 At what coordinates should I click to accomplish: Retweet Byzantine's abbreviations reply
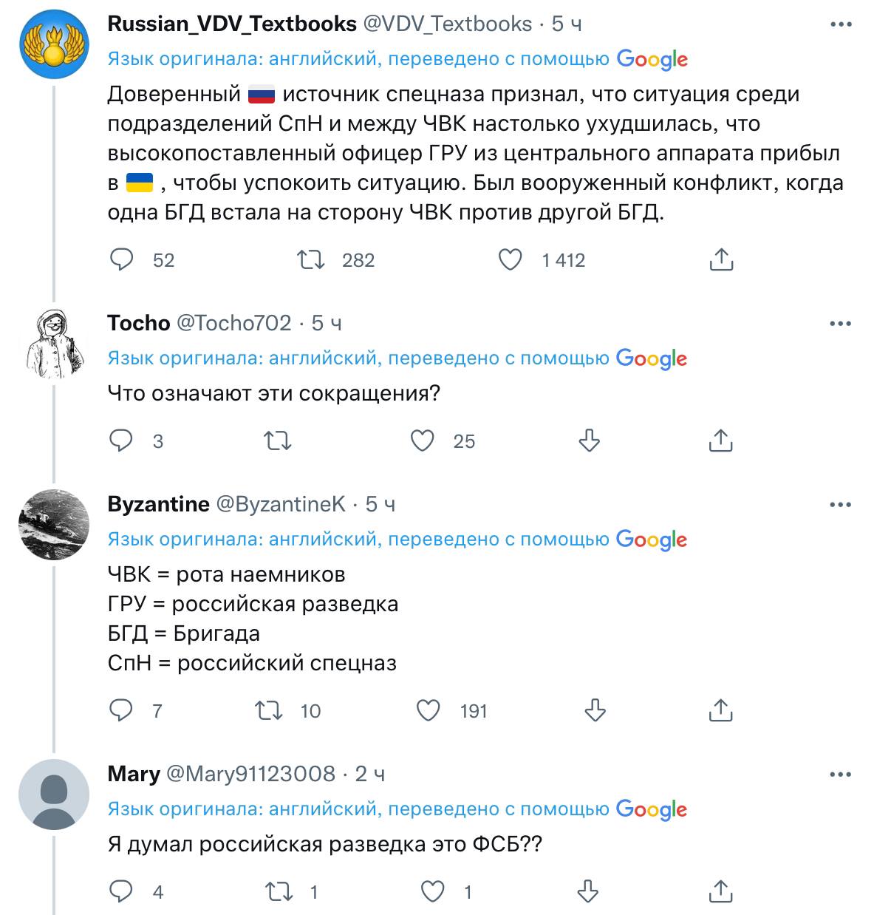269,710
